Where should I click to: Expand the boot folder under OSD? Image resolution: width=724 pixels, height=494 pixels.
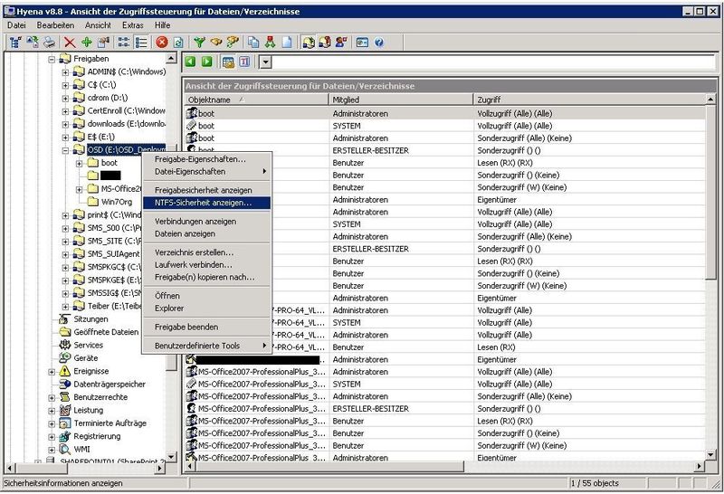(79, 163)
